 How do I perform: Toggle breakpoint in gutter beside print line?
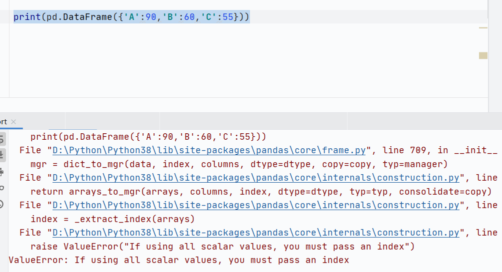click(x=4, y=17)
